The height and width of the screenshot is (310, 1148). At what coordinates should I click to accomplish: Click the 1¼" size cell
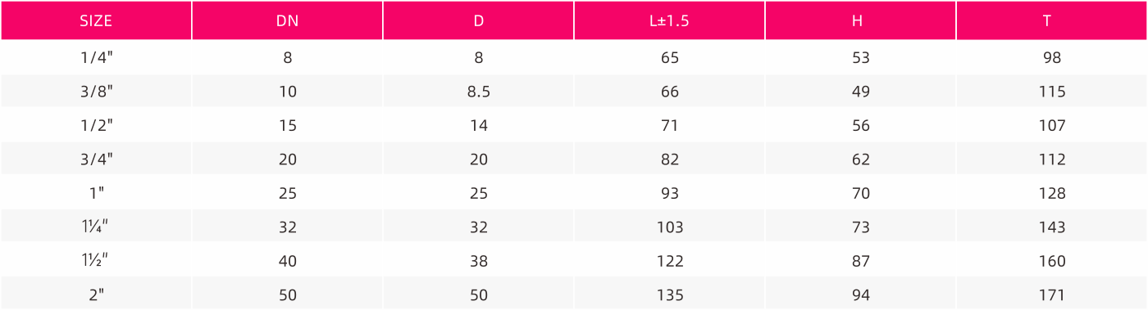point(96,227)
